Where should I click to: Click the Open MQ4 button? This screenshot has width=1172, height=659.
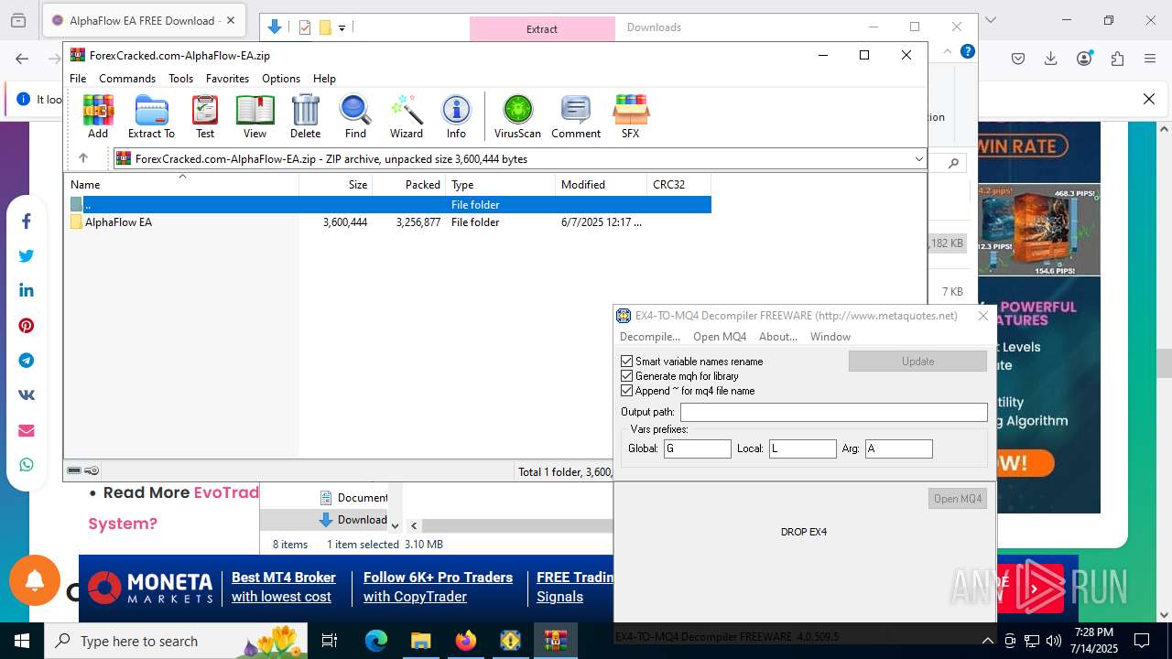pyautogui.click(x=958, y=499)
